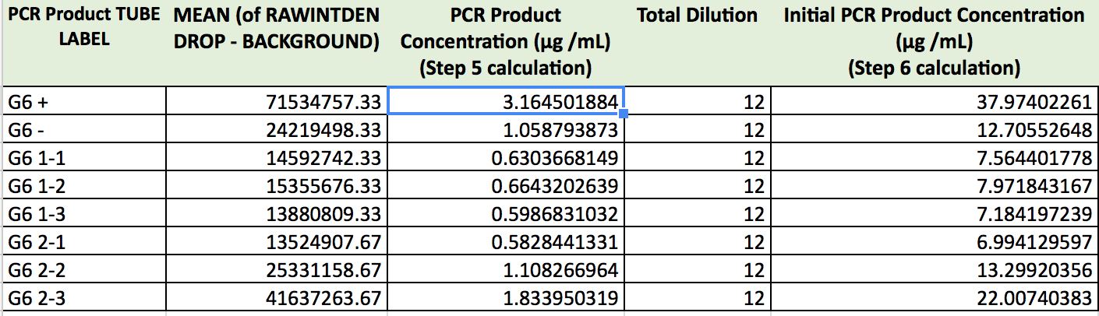Click the Step 6 calculation header cell

click(x=934, y=41)
